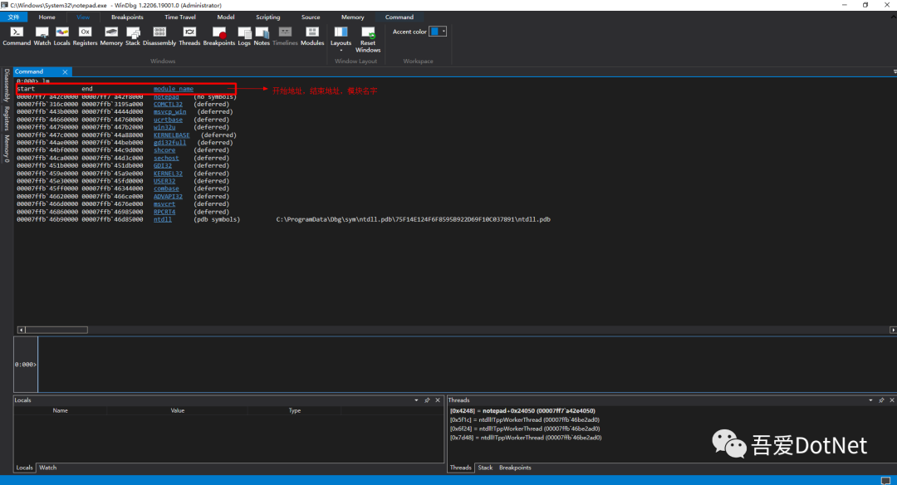897x485 pixels.
Task: Open the KERNEL32 module link
Action: point(168,174)
